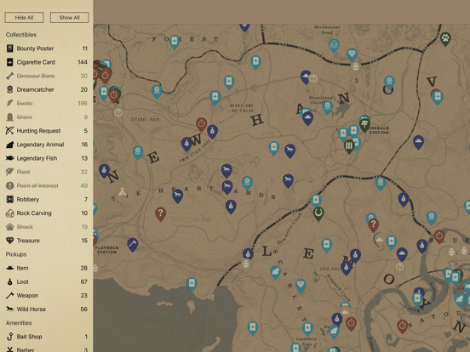Image resolution: width=470 pixels, height=352 pixels.
Task: Click rock carving marker under Moonstone Pond
Action: click(334, 45)
